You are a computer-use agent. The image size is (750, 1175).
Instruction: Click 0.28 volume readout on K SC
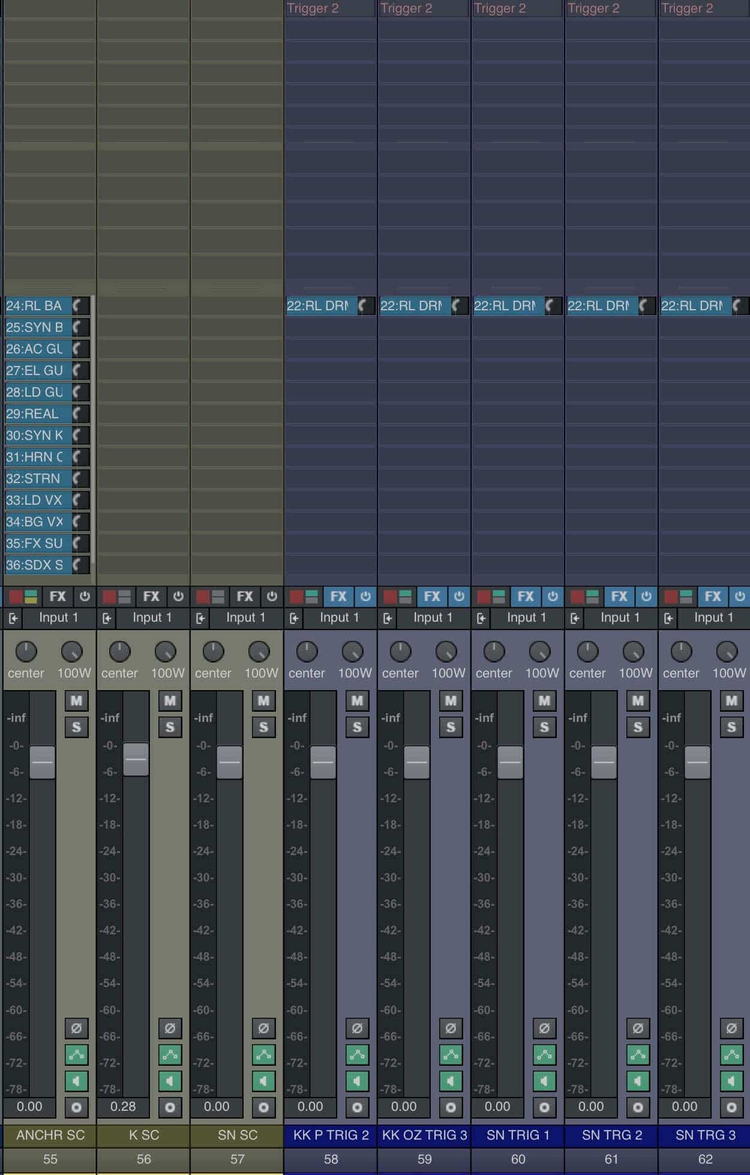coord(123,1106)
